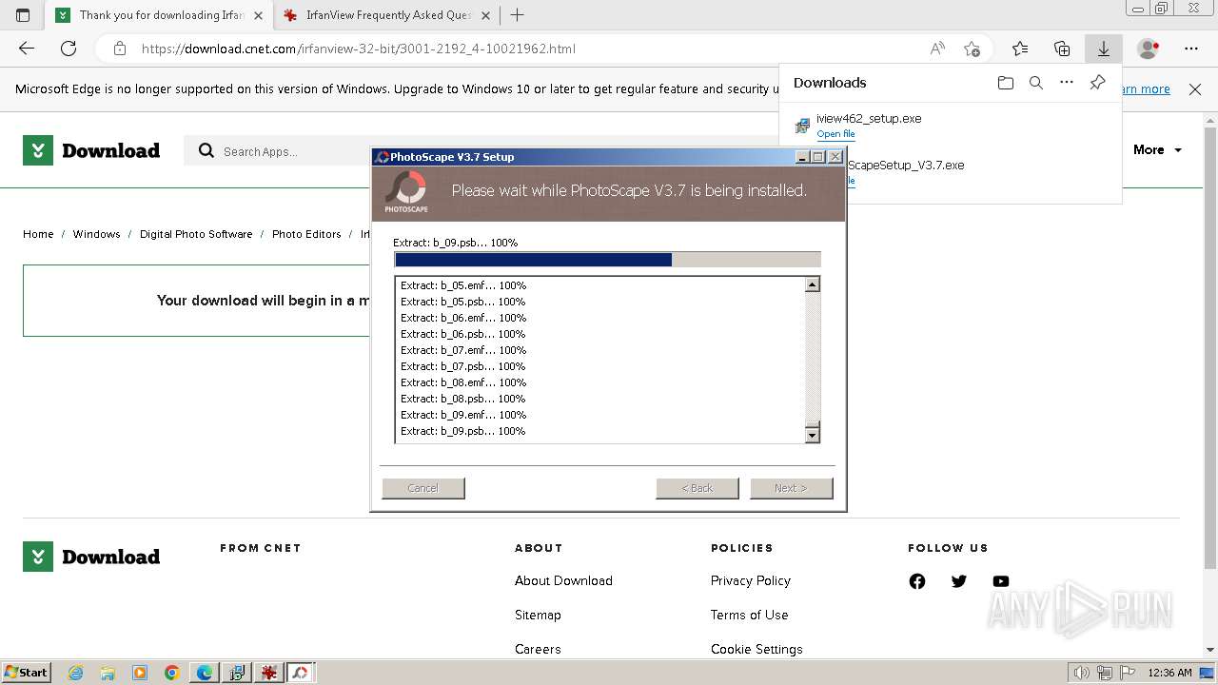This screenshot has height=685, width=1218.
Task: Add this page to favorites star icon
Action: pyautogui.click(x=972, y=49)
